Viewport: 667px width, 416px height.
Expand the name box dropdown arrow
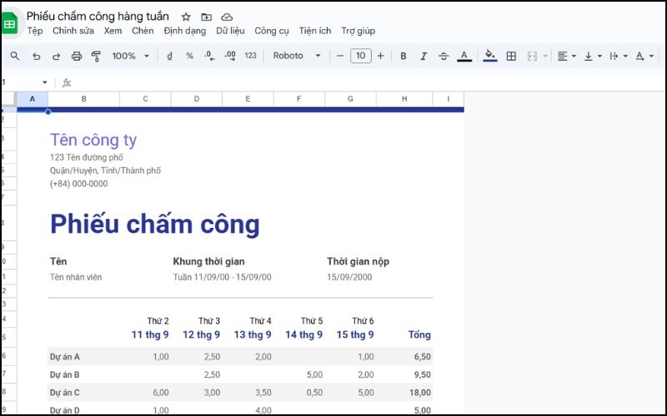(x=45, y=82)
